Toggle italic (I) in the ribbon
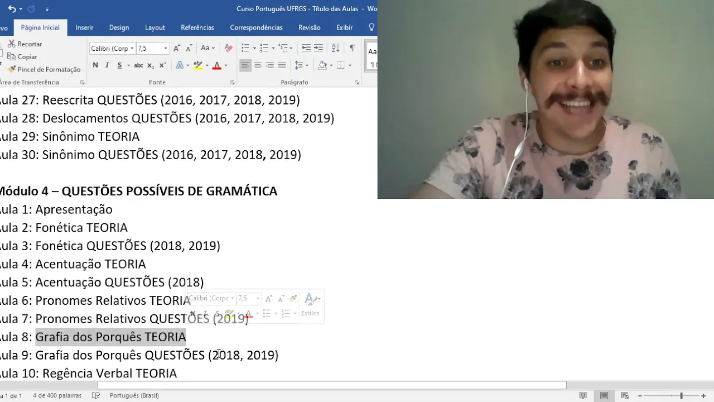Screen dimensions: 714x402 click(107, 65)
